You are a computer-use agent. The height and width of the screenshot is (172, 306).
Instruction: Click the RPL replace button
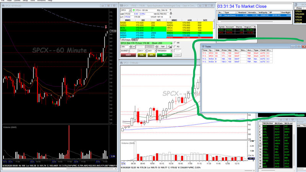click(151, 55)
